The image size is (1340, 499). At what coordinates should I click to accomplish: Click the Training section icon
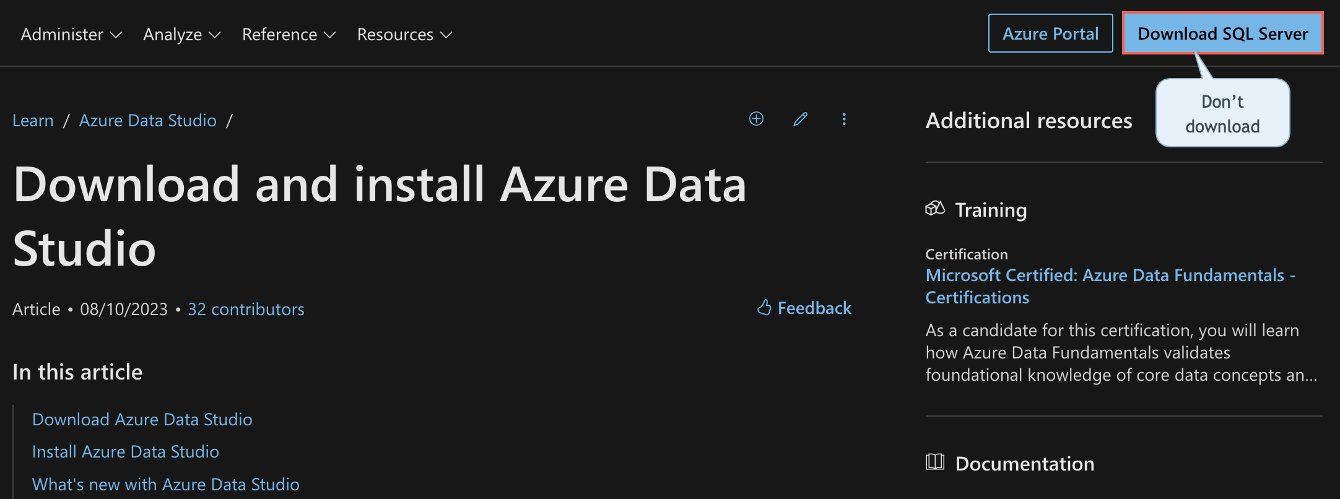[x=935, y=209]
